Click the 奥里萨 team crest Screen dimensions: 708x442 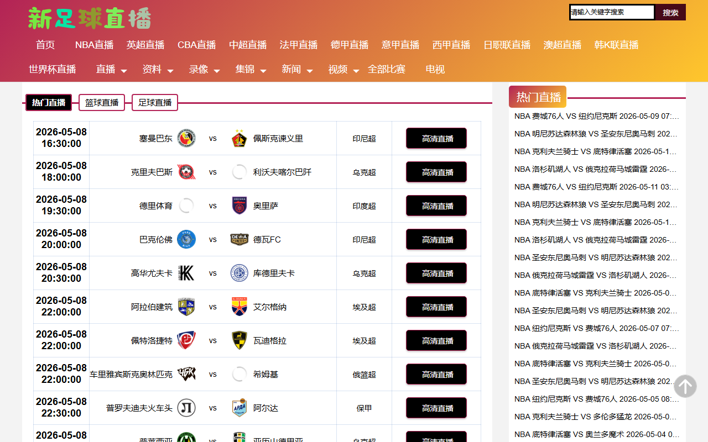pyautogui.click(x=240, y=206)
